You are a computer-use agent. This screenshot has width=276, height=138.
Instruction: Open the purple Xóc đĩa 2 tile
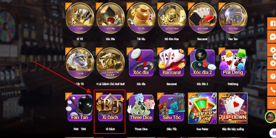coord(202,63)
